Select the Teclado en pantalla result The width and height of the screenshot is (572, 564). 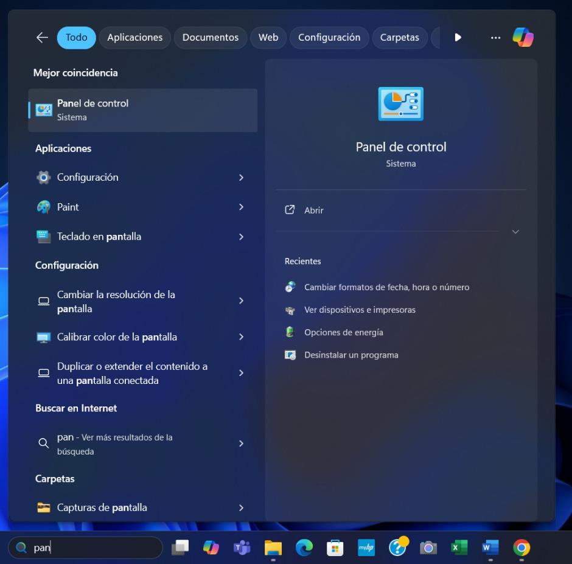(x=142, y=237)
